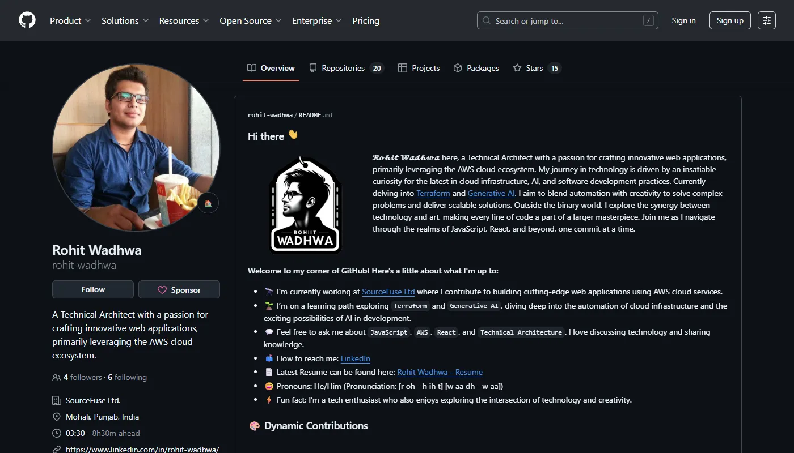Open the Enterprise dropdown
The height and width of the screenshot is (453, 794).
[x=317, y=20]
